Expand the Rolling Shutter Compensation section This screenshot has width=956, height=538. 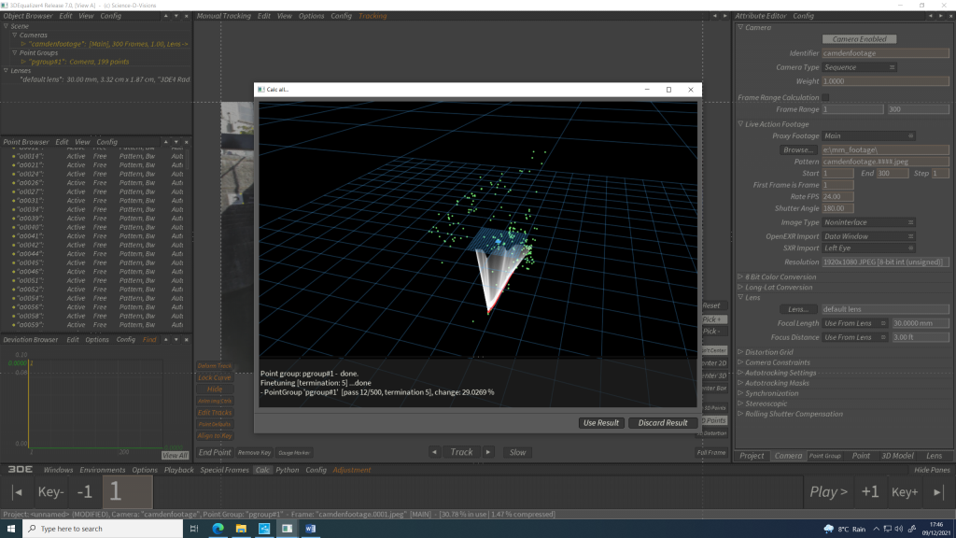coord(740,414)
